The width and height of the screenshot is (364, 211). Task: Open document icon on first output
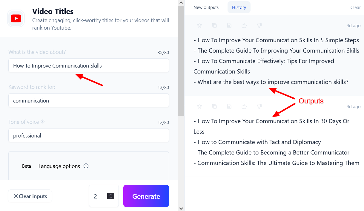point(229,26)
